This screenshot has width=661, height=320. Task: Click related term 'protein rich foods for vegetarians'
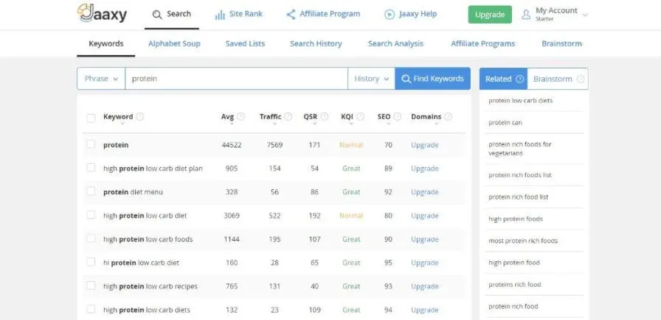tap(520, 149)
